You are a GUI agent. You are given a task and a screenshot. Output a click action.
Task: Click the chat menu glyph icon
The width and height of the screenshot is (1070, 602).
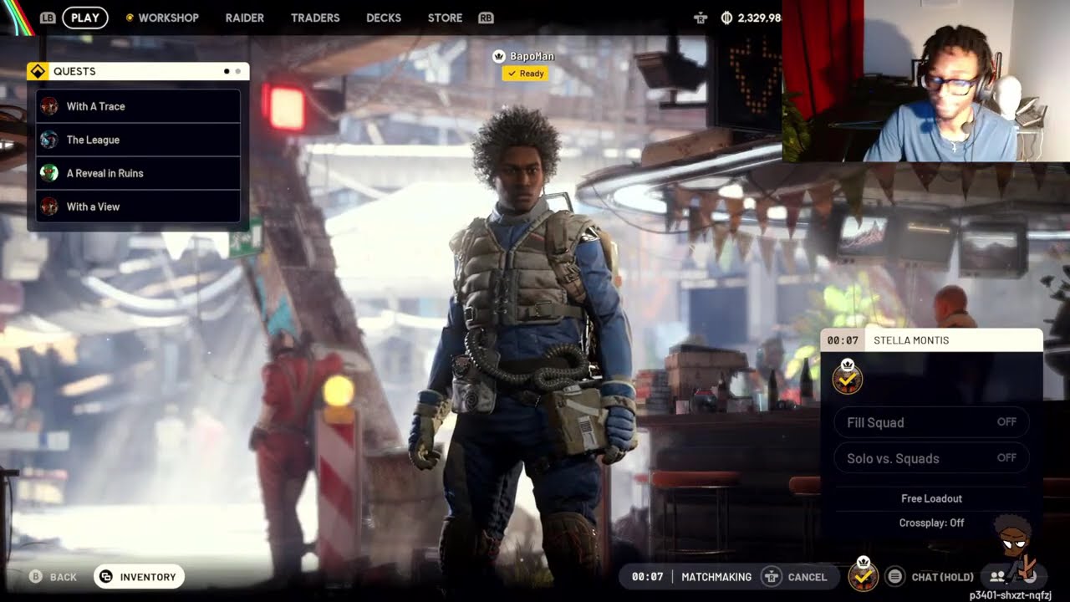tap(895, 576)
